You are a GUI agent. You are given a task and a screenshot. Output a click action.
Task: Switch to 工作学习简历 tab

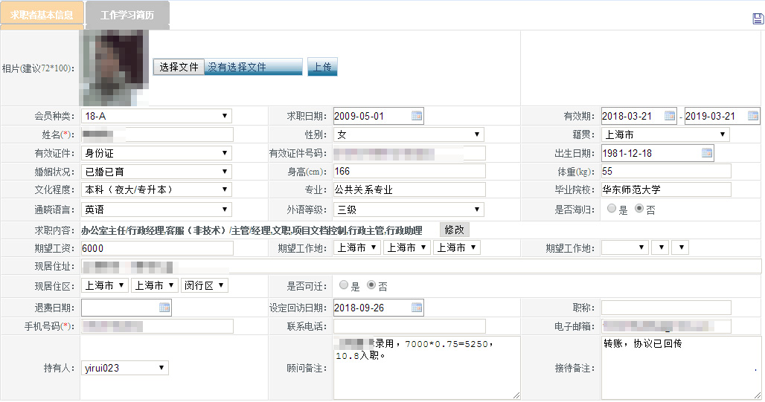[127, 15]
